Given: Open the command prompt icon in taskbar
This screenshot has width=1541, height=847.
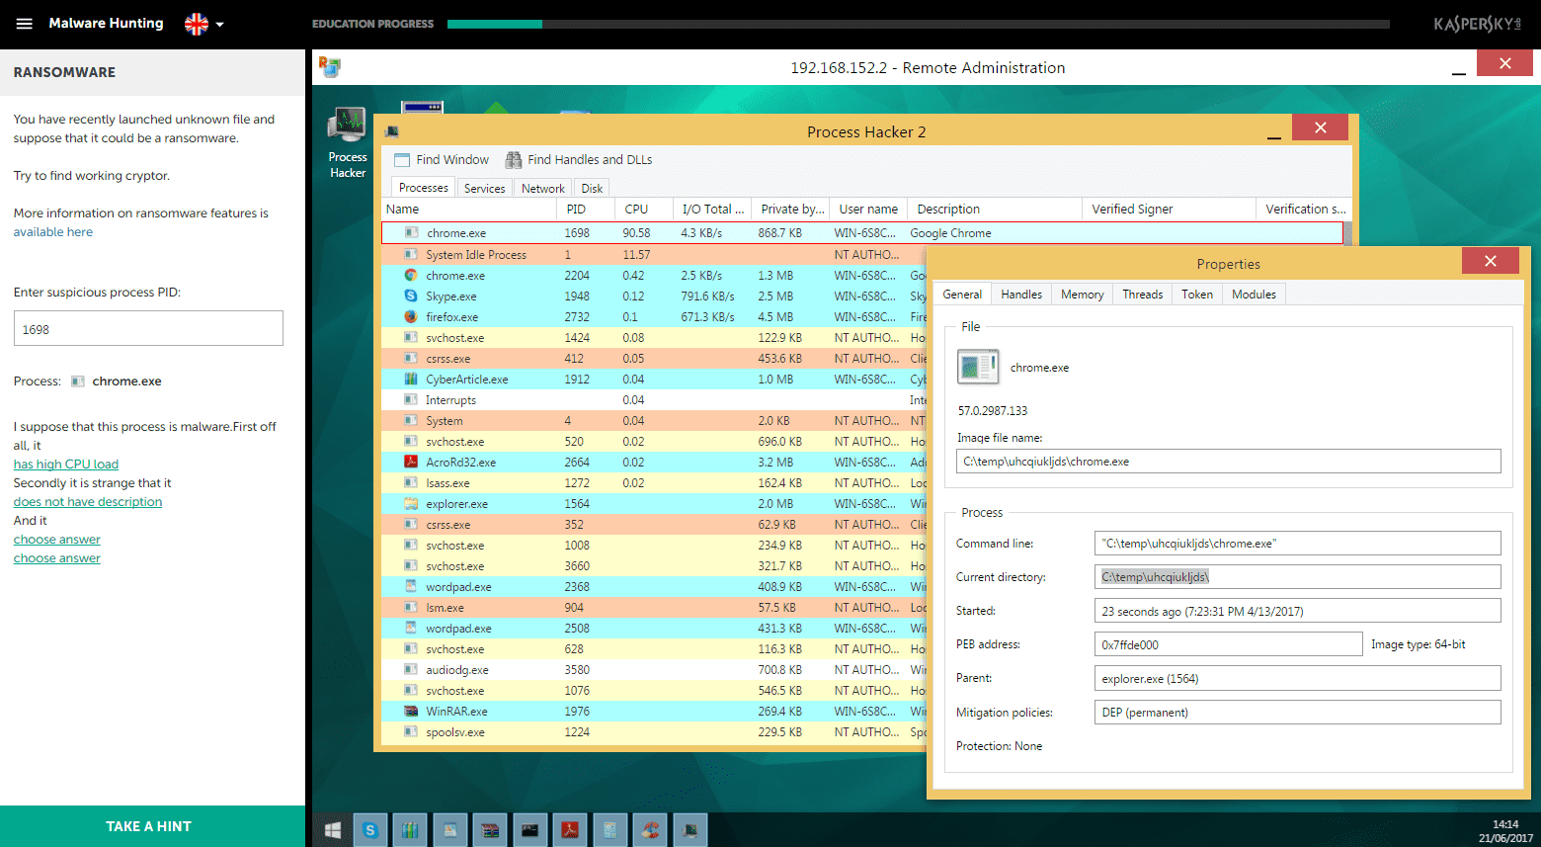Looking at the screenshot, I should (x=529, y=830).
